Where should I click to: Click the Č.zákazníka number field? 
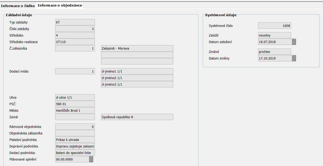[75, 48]
